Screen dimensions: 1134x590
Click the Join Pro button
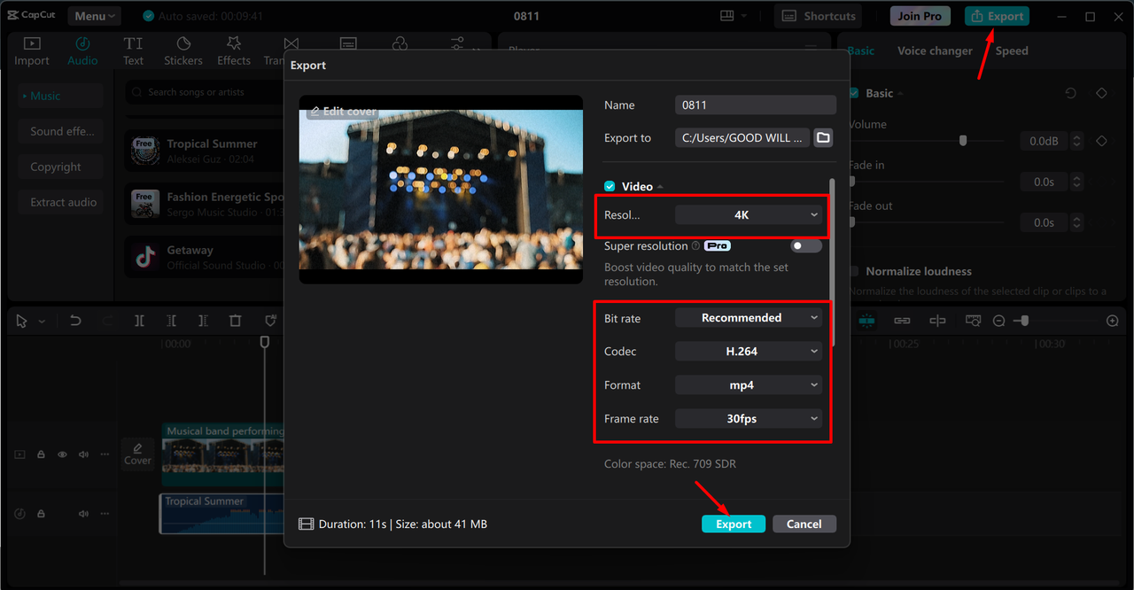(x=920, y=16)
